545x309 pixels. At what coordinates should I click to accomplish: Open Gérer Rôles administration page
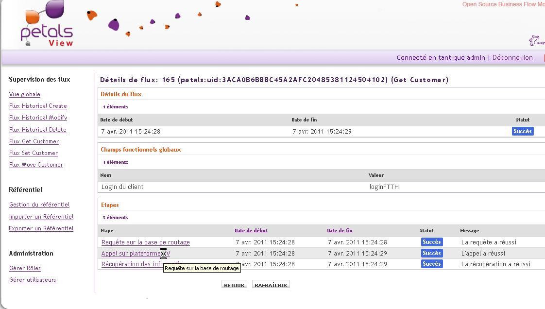tap(25, 268)
